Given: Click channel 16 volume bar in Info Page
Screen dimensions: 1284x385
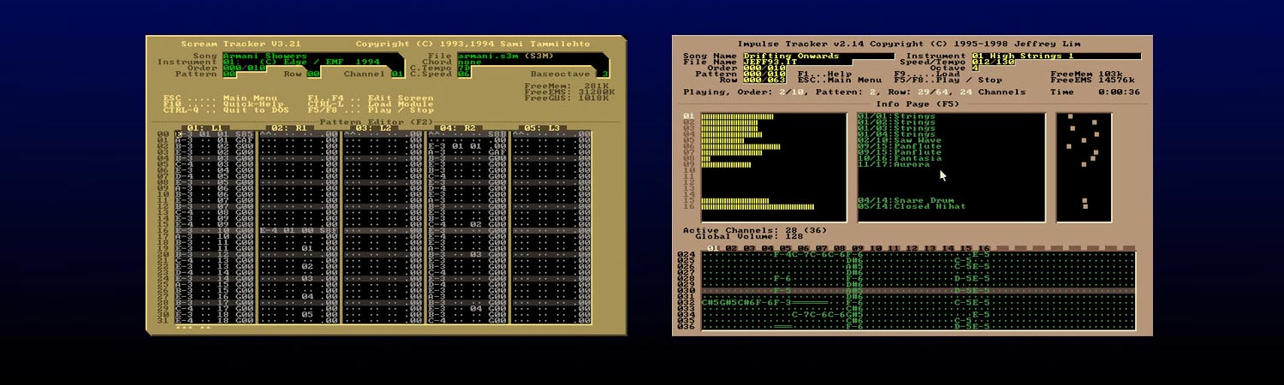Looking at the screenshot, I should [758, 206].
